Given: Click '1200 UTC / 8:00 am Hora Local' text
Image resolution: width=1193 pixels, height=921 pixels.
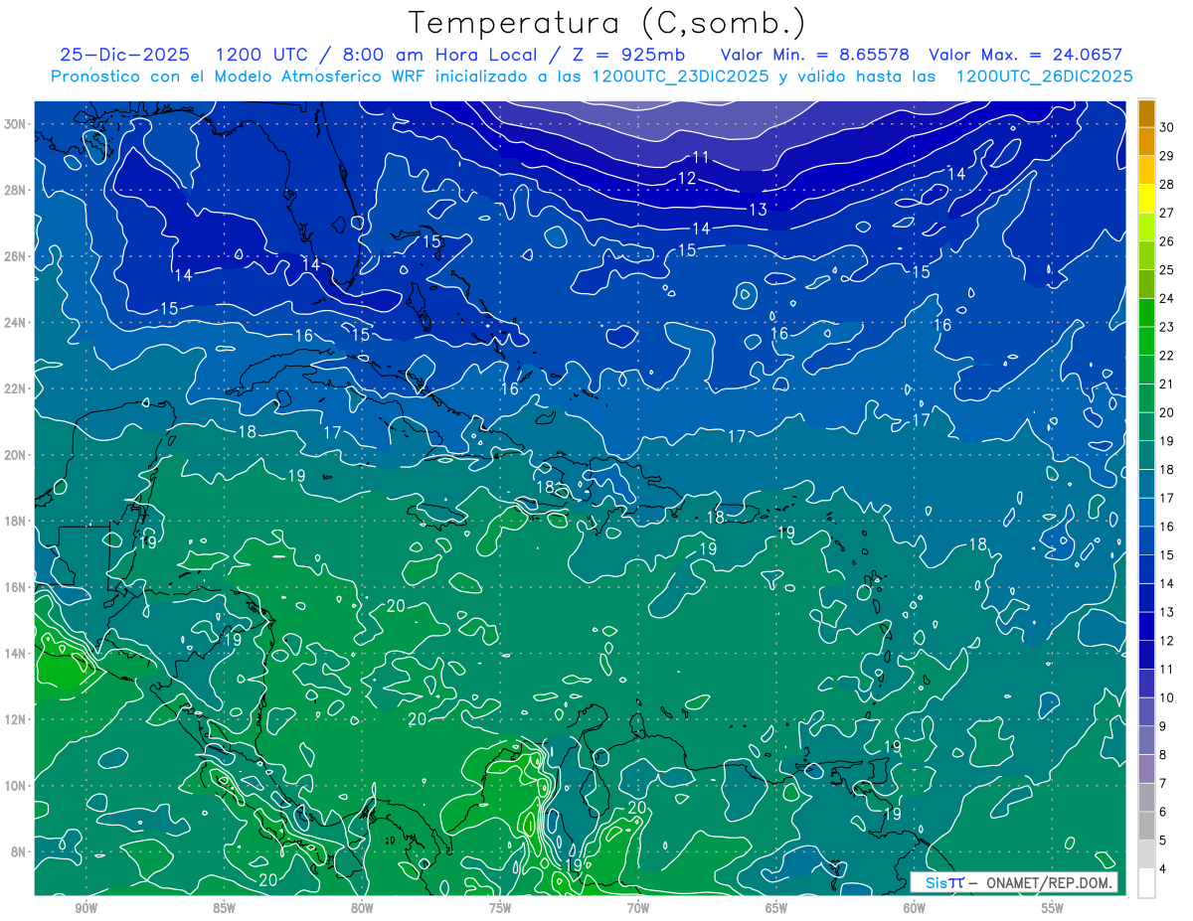Looking at the screenshot, I should (x=376, y=55).
